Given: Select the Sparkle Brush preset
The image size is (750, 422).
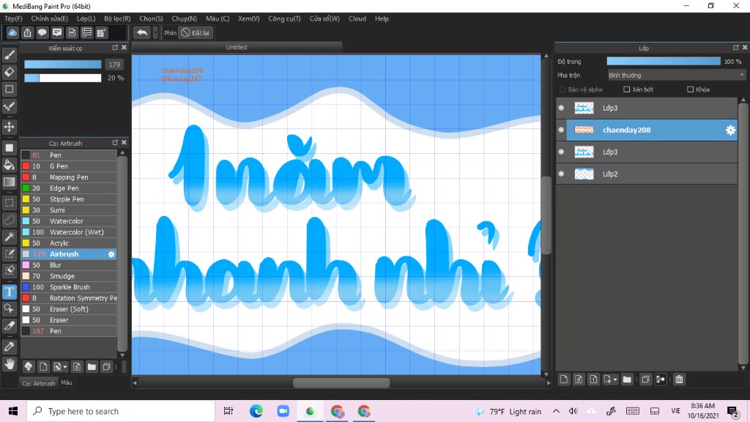Looking at the screenshot, I should 69,287.
